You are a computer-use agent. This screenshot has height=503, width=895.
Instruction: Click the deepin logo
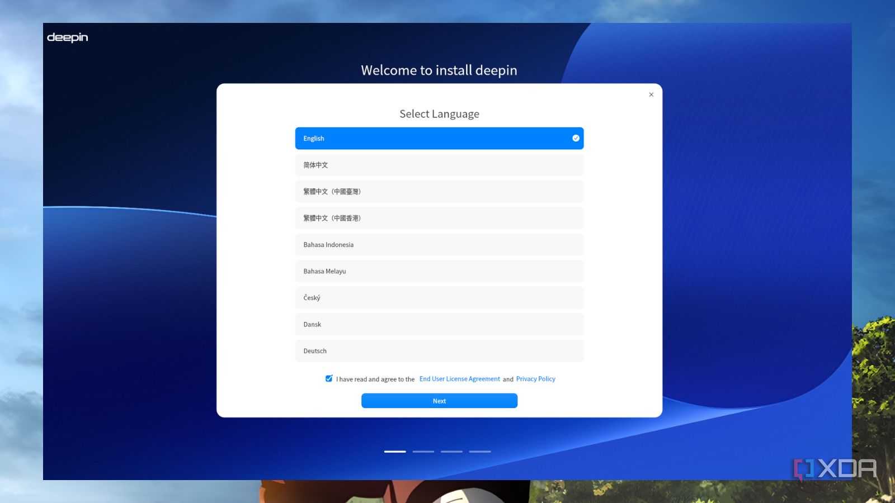[67, 37]
